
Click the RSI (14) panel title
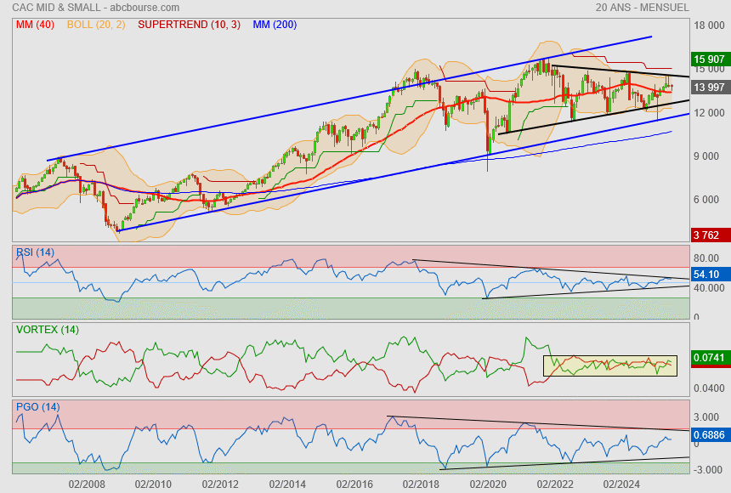[35, 252]
